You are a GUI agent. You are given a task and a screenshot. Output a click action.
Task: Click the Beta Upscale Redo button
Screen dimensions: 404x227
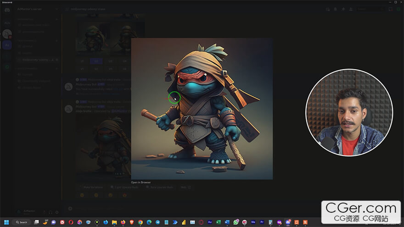(160, 187)
